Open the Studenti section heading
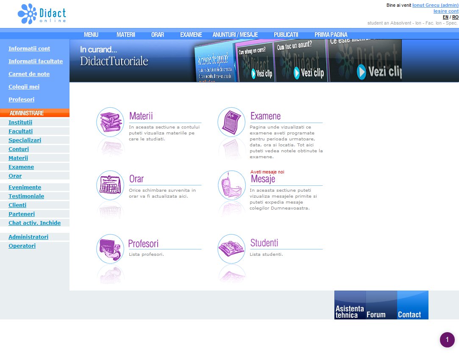 (x=264, y=243)
